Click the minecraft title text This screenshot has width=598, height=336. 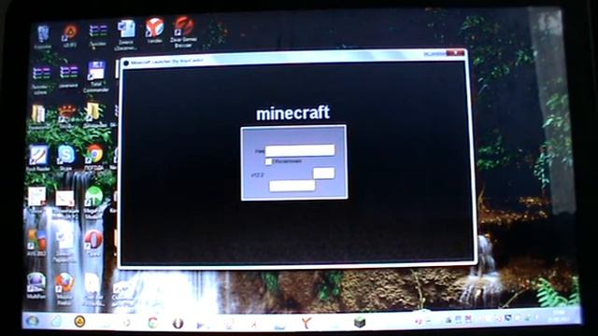click(x=292, y=113)
